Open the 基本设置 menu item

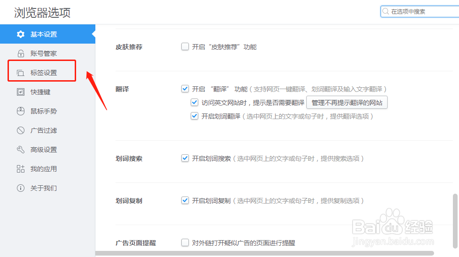48,34
